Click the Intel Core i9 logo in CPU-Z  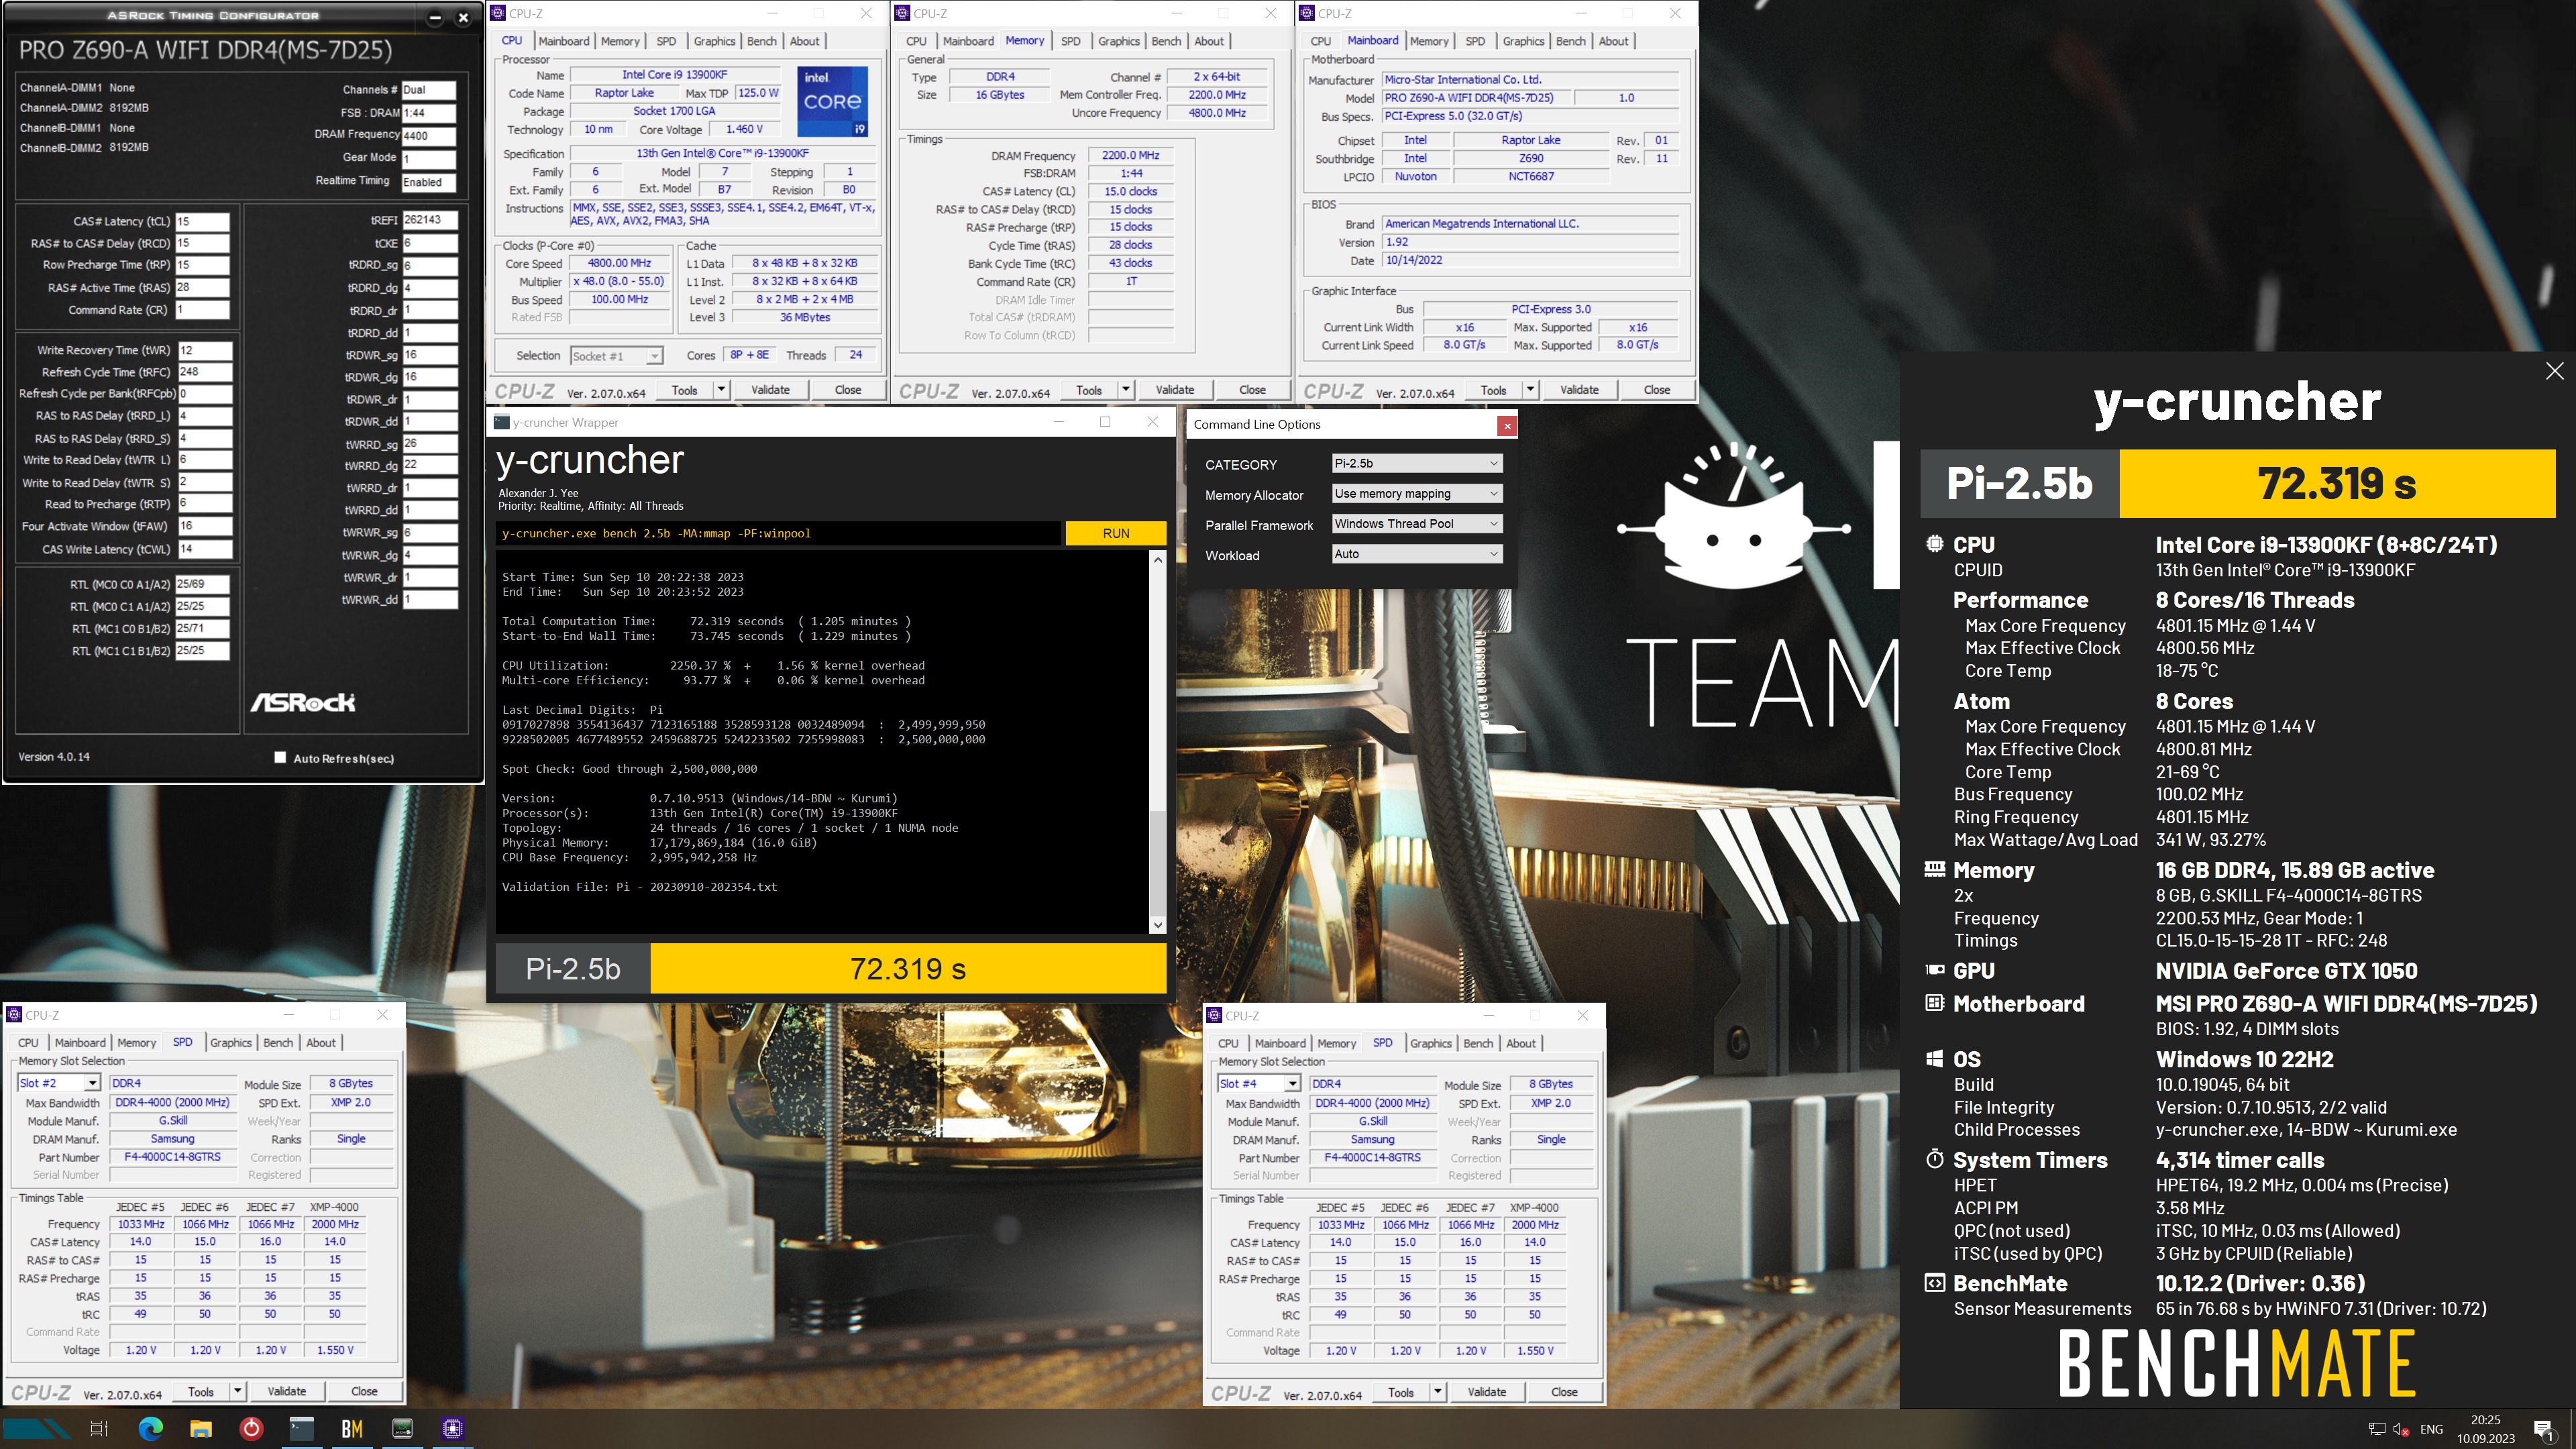(x=833, y=101)
